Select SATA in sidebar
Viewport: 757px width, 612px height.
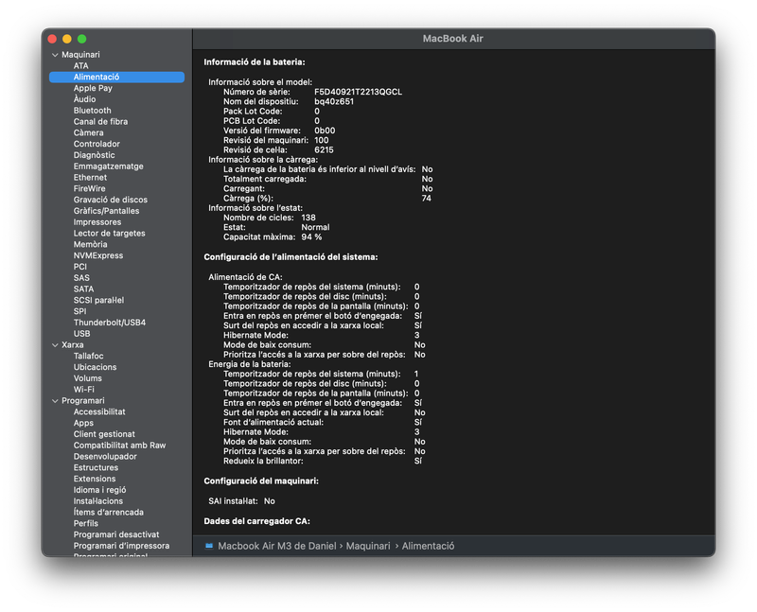tap(83, 289)
